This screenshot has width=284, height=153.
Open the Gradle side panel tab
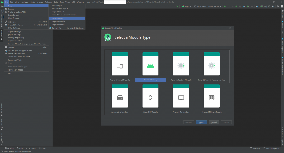click(282, 14)
